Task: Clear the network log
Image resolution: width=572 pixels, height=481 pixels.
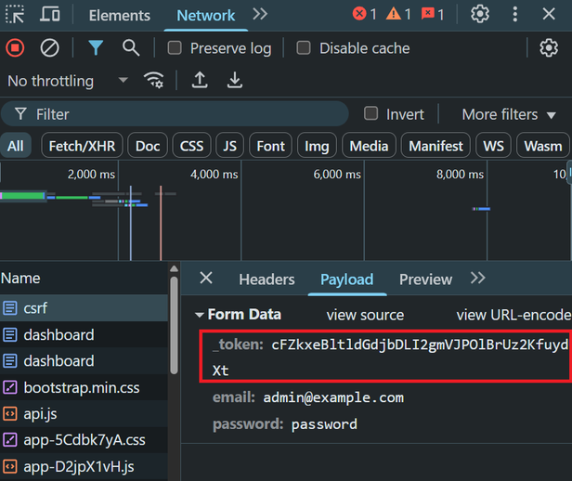Action: [50, 48]
